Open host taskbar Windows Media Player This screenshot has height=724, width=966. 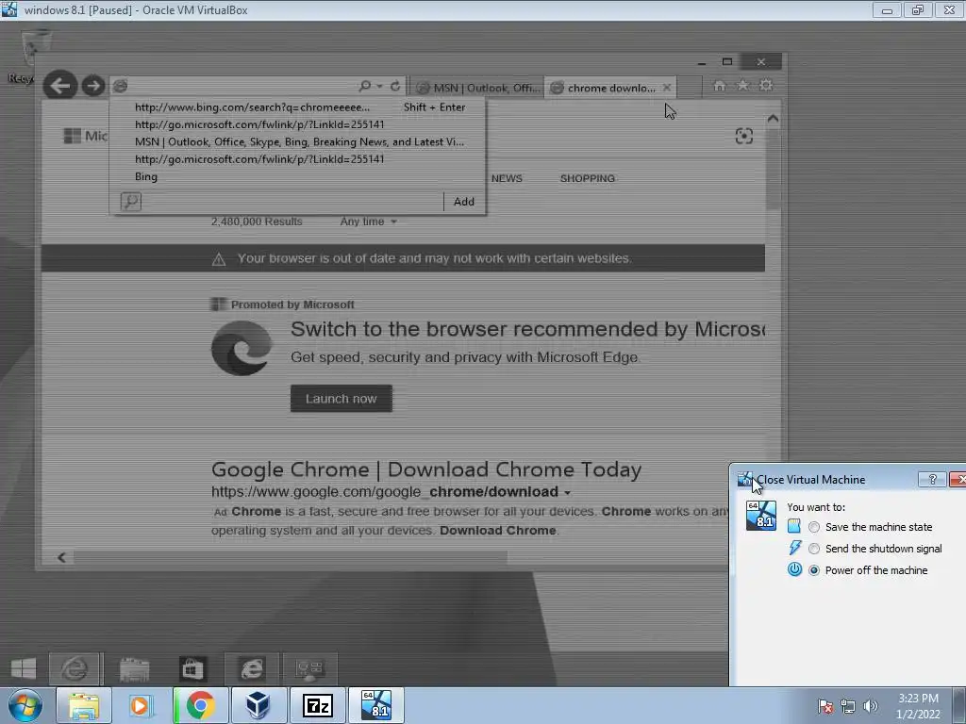(142, 705)
